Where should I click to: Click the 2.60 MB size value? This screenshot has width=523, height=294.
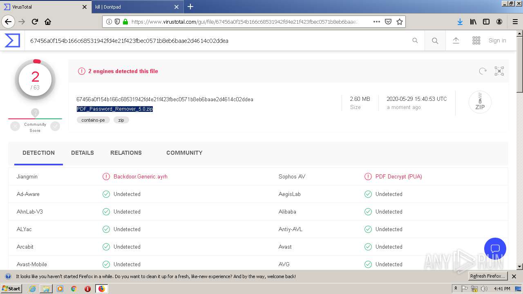click(360, 99)
